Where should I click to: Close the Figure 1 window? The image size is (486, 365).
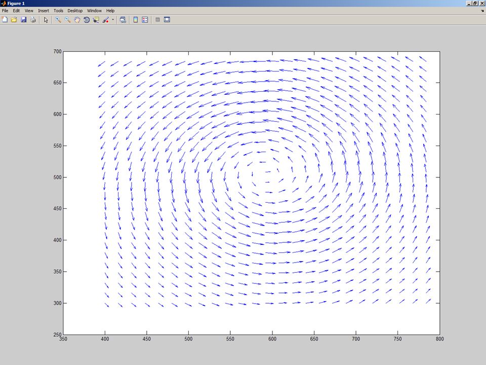point(481,4)
